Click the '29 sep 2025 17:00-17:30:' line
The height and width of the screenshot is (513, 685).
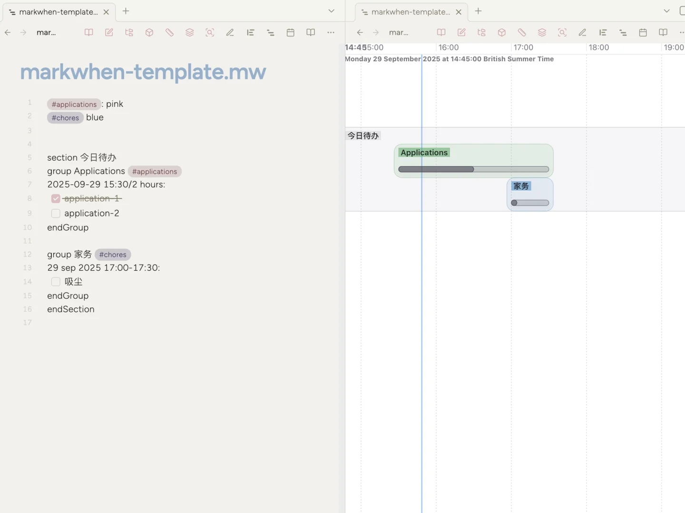[104, 268]
